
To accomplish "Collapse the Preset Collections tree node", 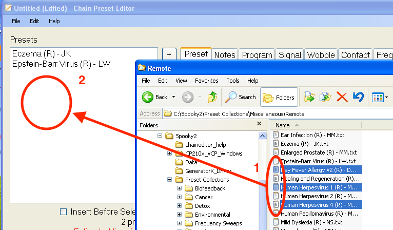I will (x=169, y=179).
